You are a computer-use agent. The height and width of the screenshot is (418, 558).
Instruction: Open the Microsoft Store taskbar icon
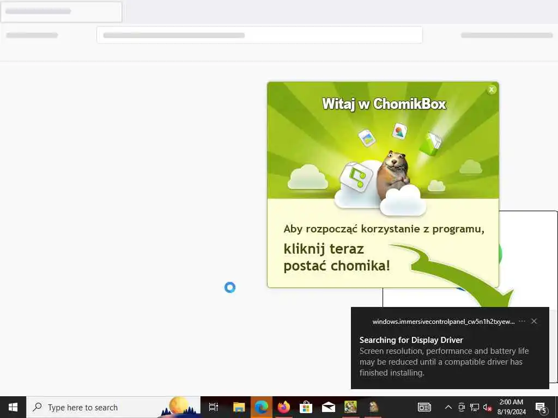(x=306, y=407)
